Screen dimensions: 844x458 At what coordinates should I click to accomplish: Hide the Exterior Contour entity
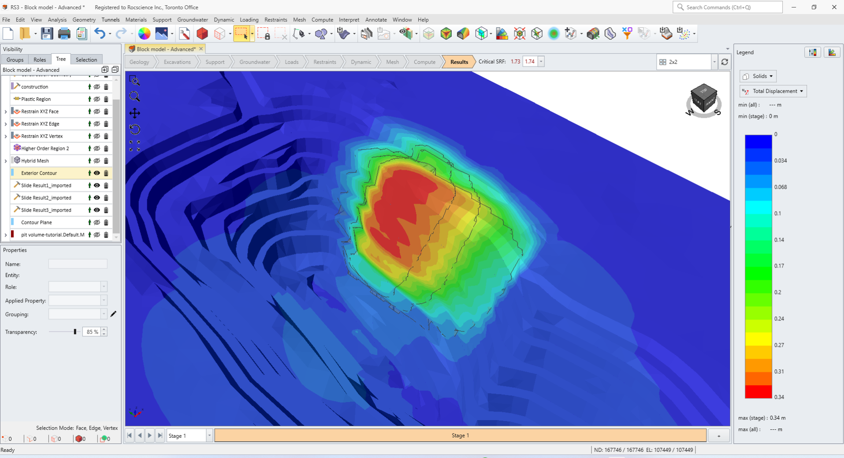pos(97,173)
